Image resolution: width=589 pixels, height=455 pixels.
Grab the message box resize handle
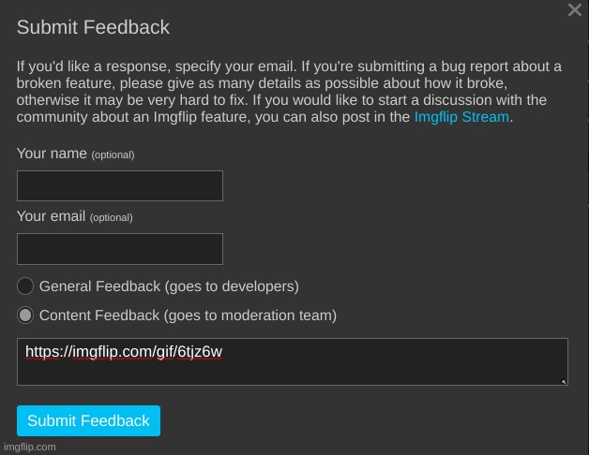(564, 381)
